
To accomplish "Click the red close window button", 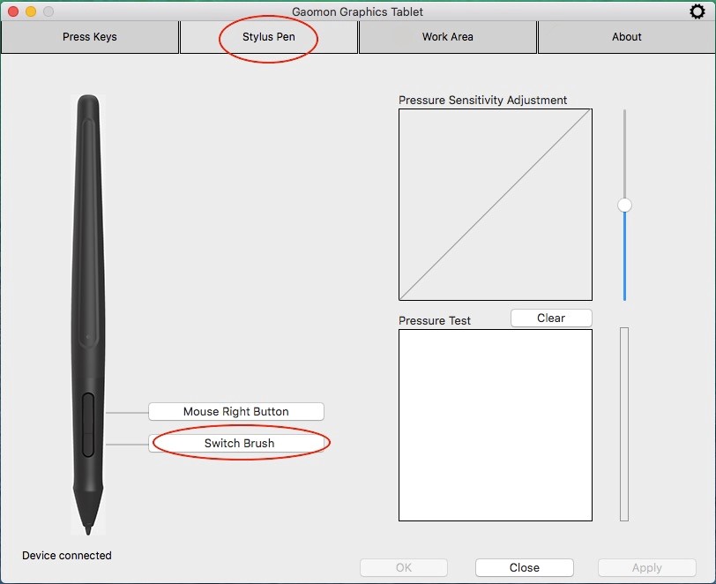I will coord(13,11).
